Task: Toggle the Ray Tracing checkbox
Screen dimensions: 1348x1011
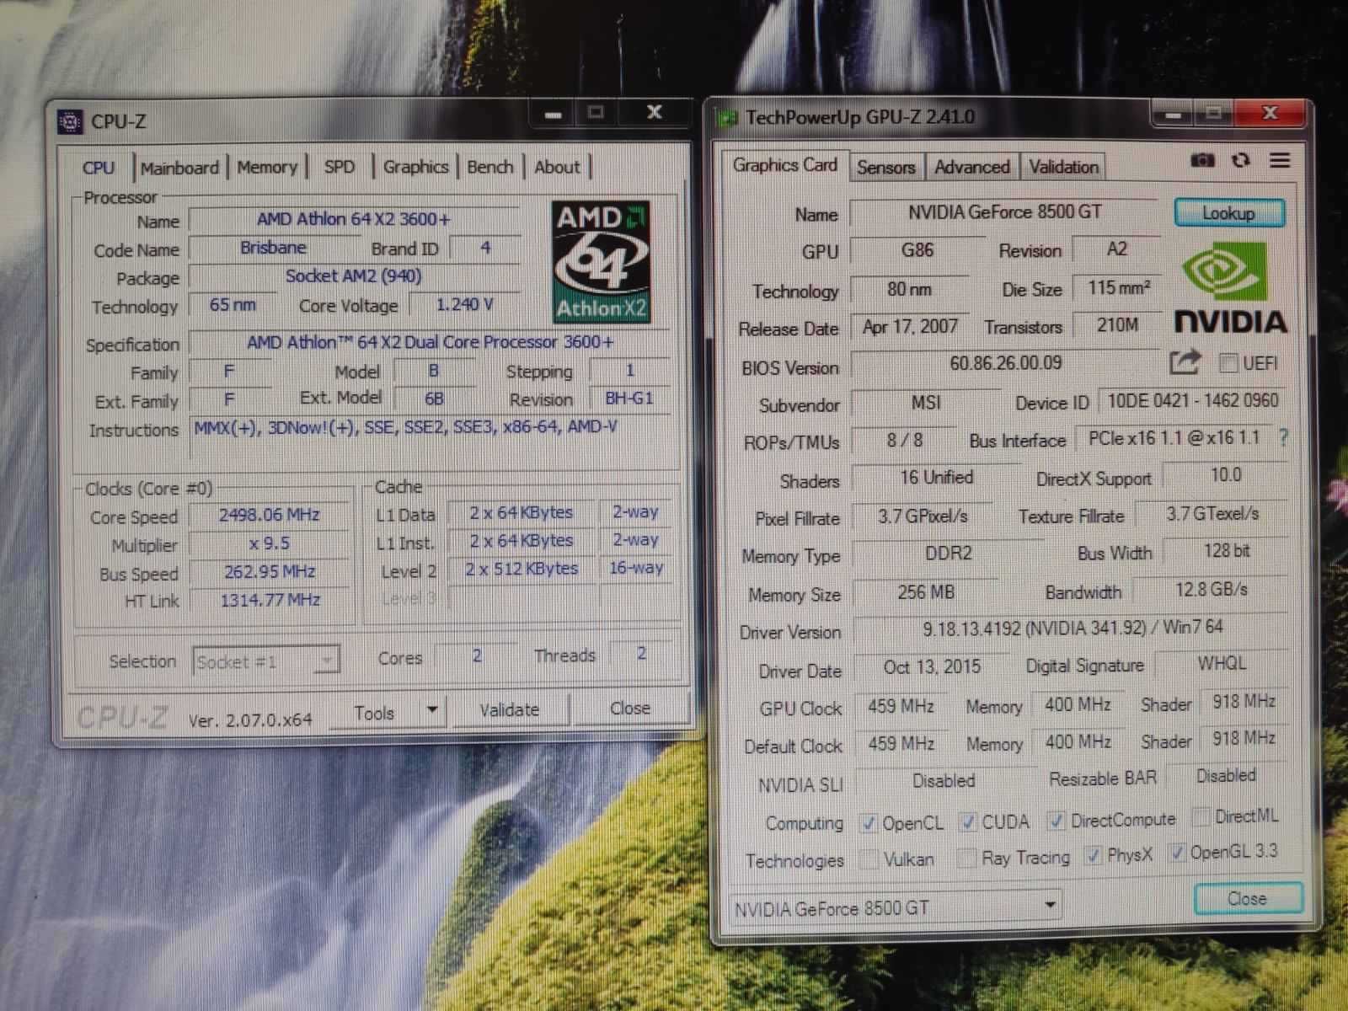Action: coord(967,858)
